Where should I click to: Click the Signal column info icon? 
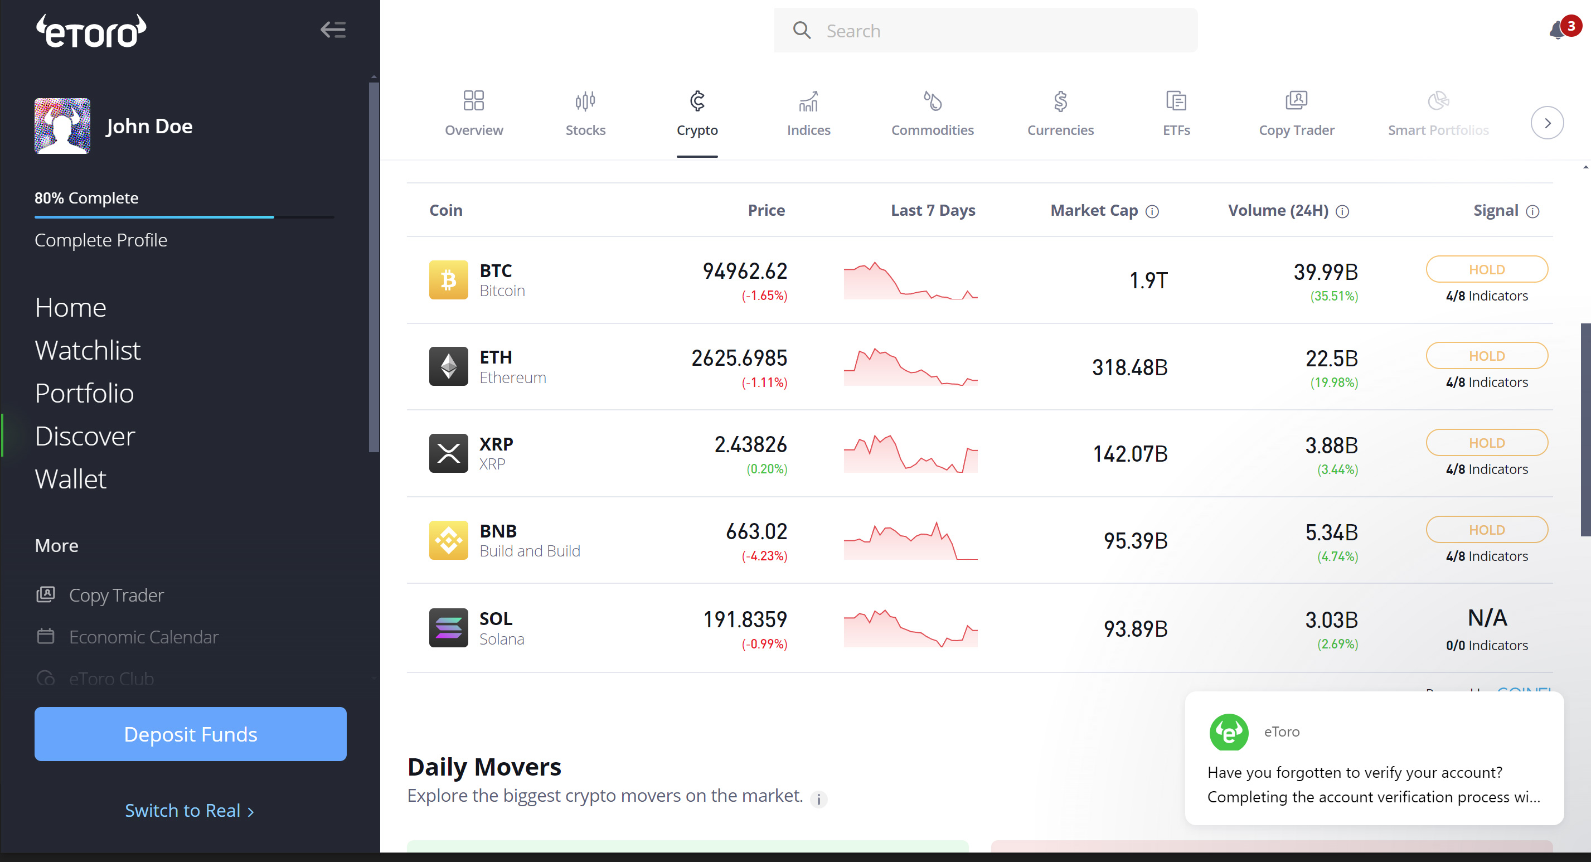point(1532,212)
